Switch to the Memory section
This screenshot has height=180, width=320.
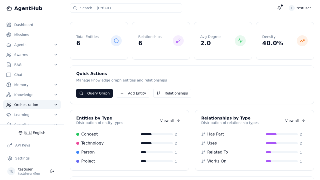(21, 85)
